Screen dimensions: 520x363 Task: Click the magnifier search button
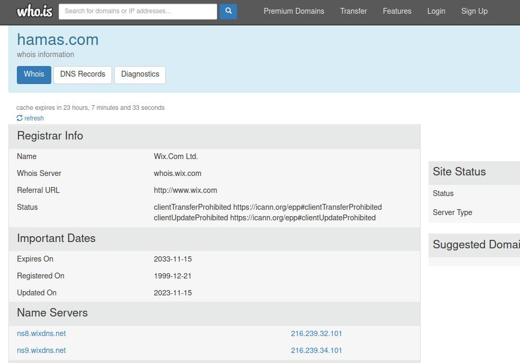pos(228,11)
